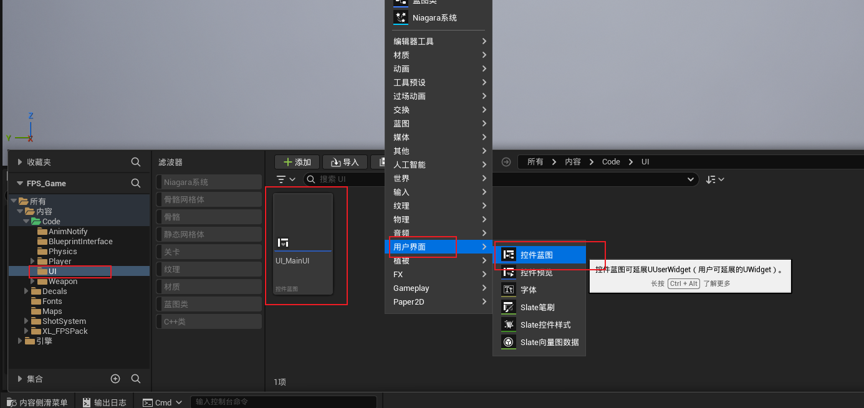Click the 控件预览 icon in submenu
Viewport: 864px width, 408px height.
point(509,272)
